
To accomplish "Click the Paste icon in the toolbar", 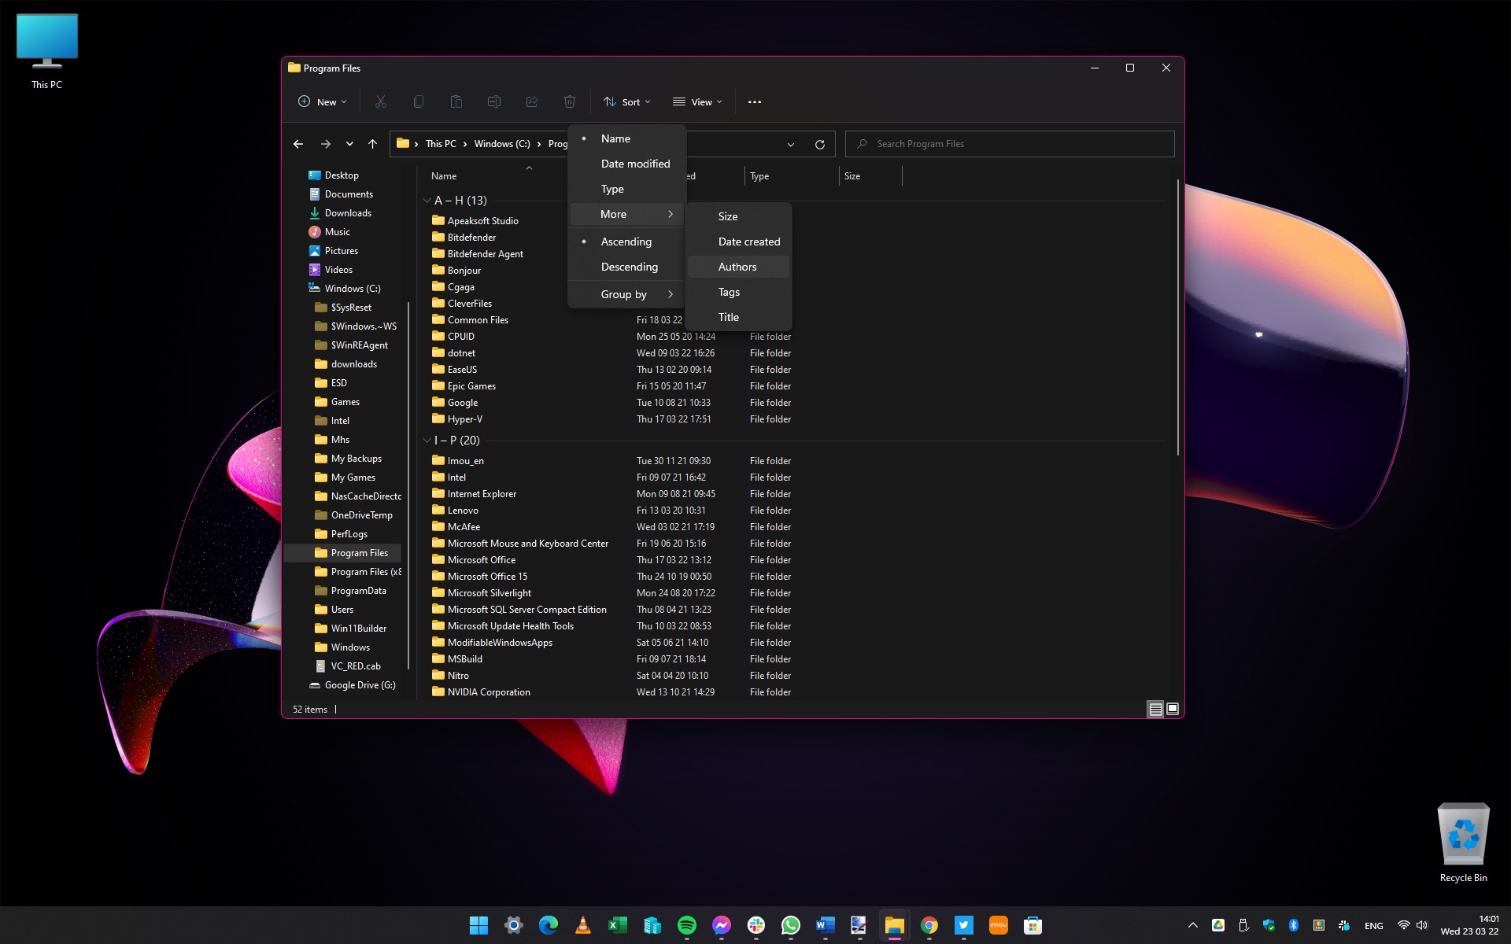I will point(456,101).
